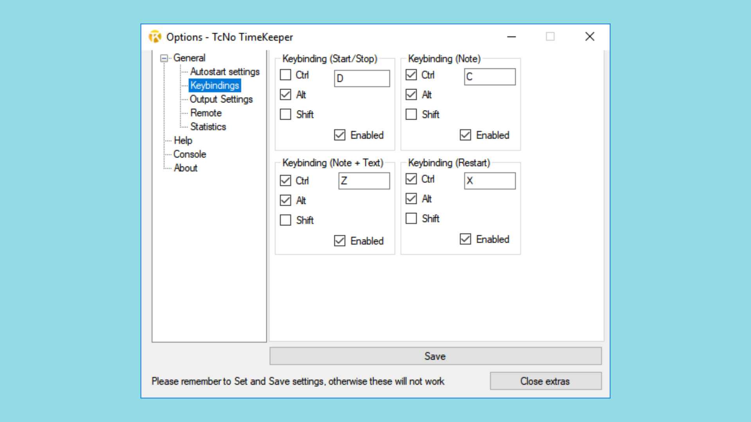Click the Start/Stop key field containing D
Screen dimensions: 751x422
pos(361,78)
